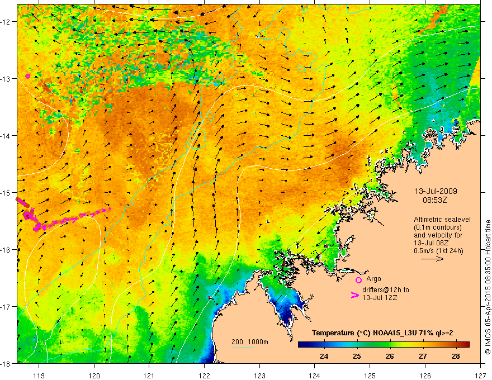
Task: Click longitude axis label 120
Action: (94, 376)
